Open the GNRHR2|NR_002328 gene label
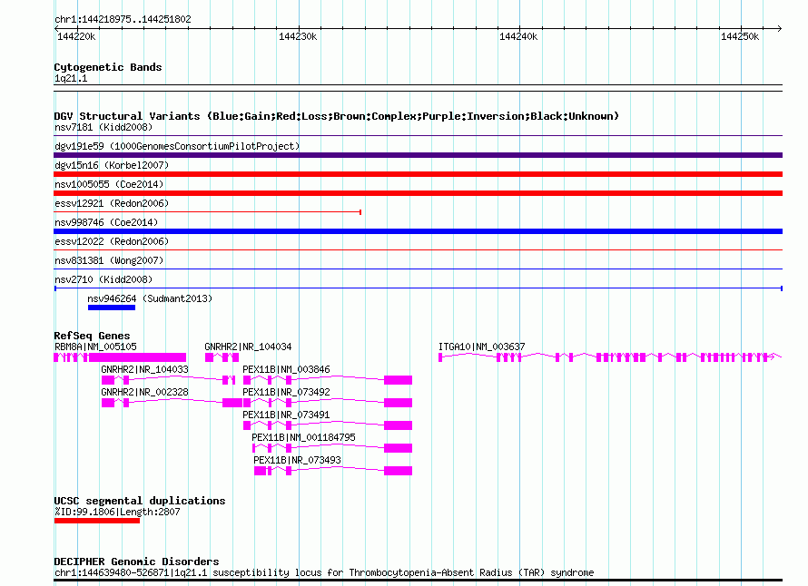 click(144, 392)
